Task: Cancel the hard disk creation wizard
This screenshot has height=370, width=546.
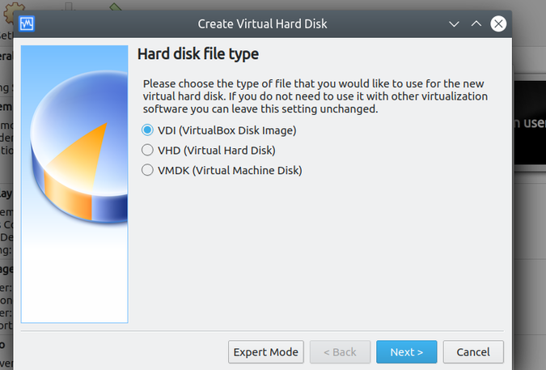Action: pos(472,352)
